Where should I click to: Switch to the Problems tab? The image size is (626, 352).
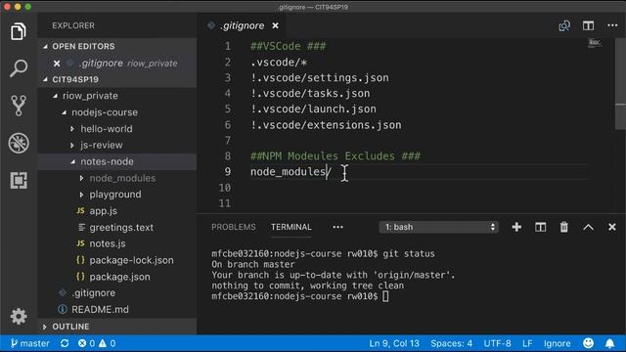234,227
